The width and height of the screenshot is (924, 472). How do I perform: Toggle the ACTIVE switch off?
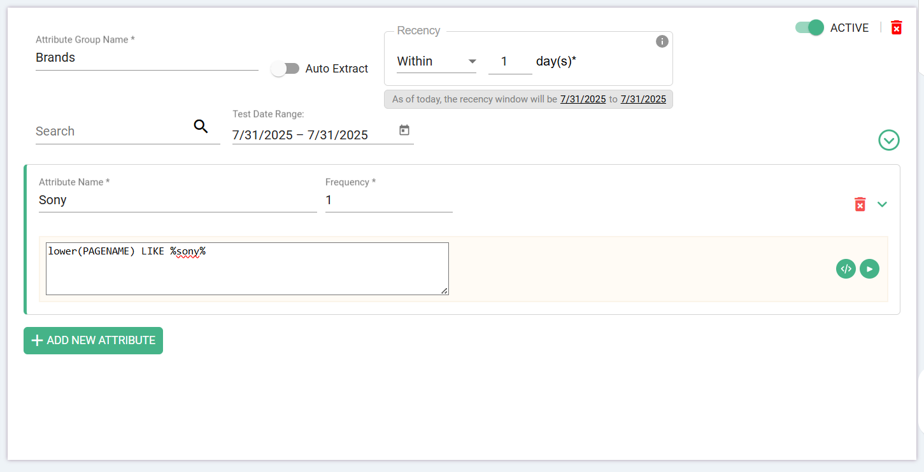pos(809,27)
